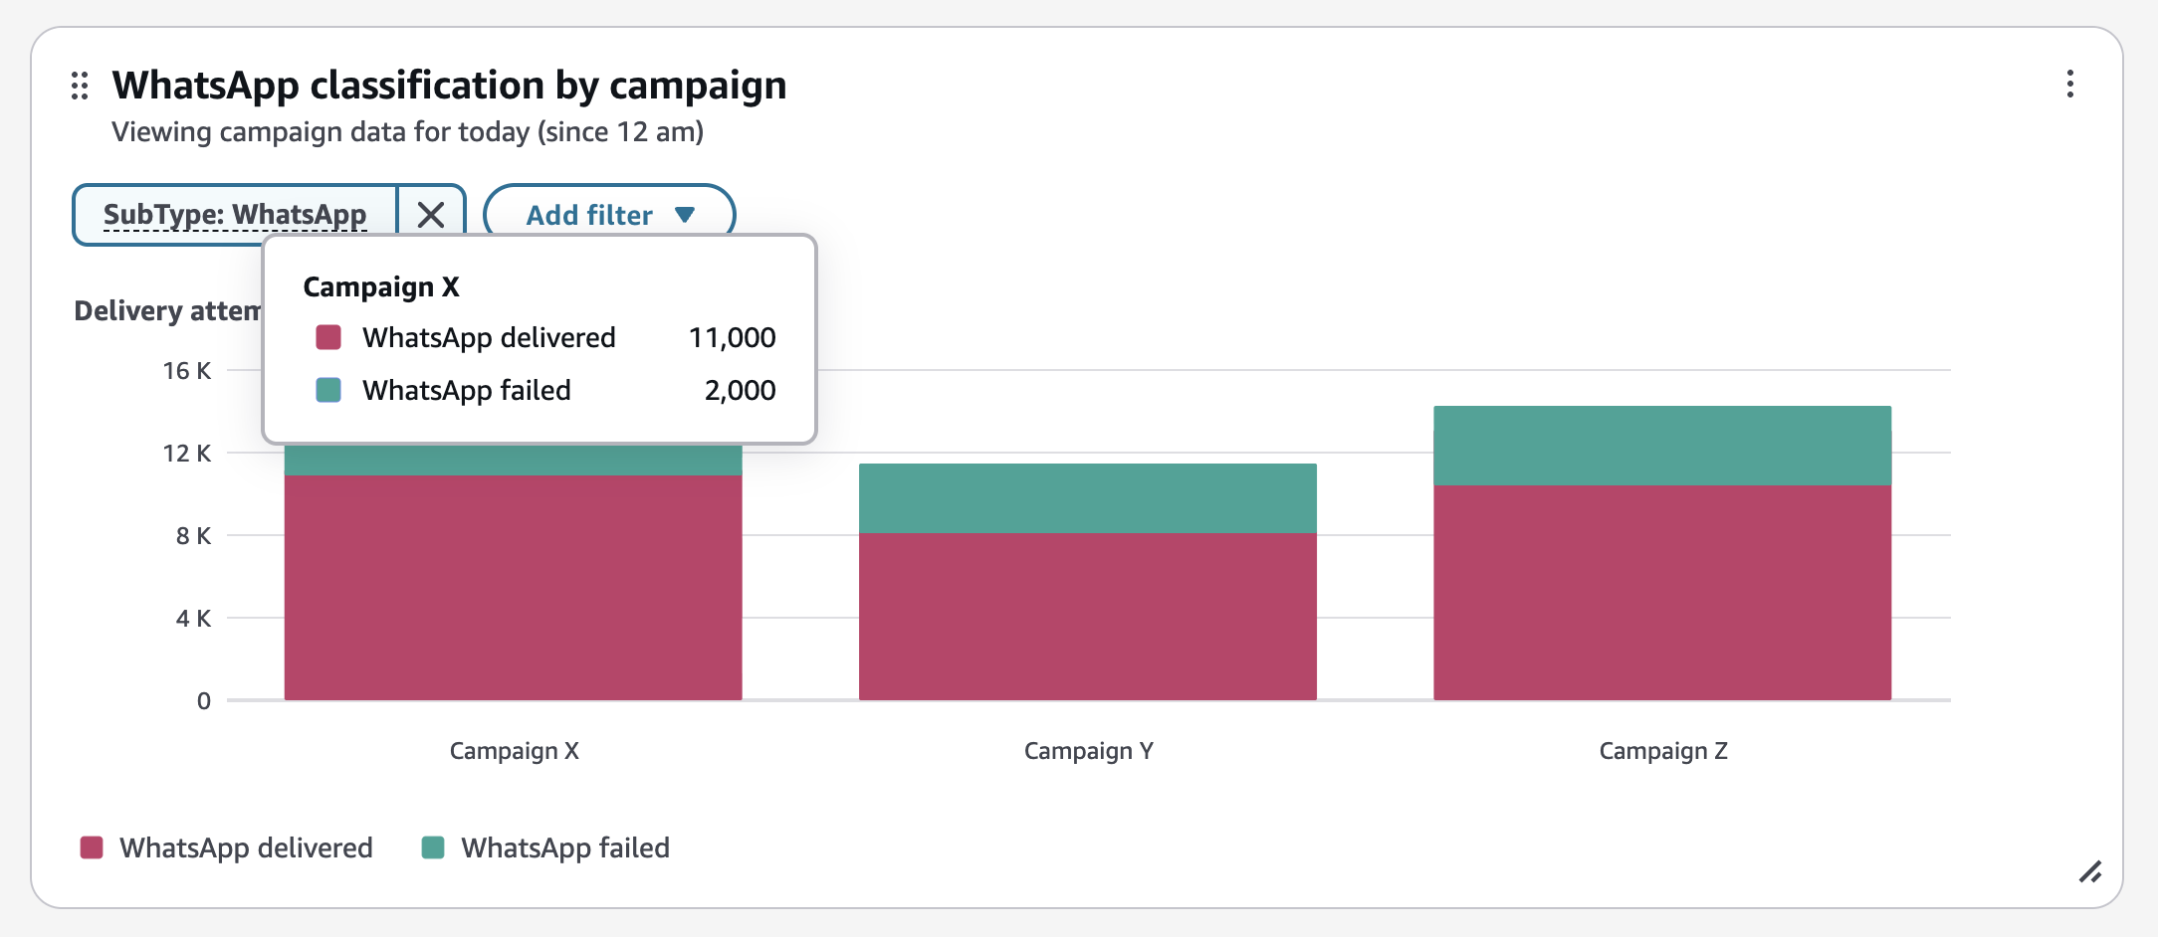The width and height of the screenshot is (2158, 937).
Task: Click the WhatsApp delivered legend color swatch
Action: coord(92,847)
